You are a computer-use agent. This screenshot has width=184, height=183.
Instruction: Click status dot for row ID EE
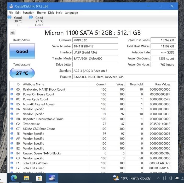pyautogui.click(x=12, y=134)
